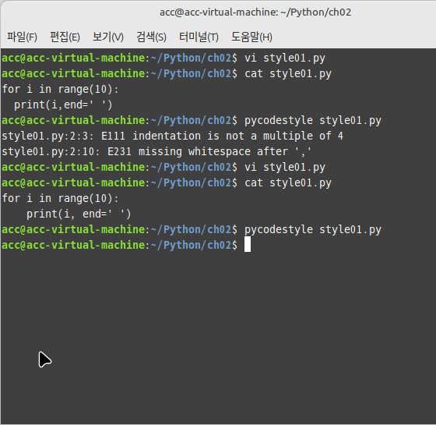Click the second 'vi style01.py' command

click(285, 167)
